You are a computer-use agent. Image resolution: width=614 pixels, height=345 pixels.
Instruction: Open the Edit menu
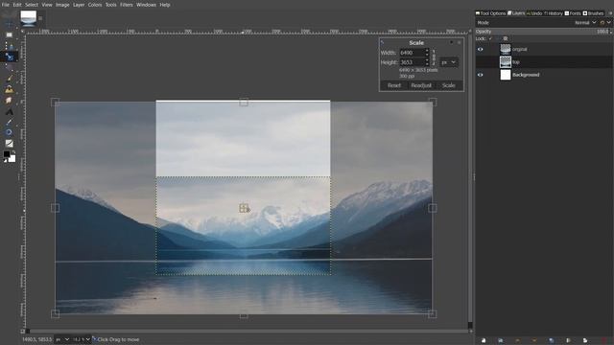(x=17, y=5)
